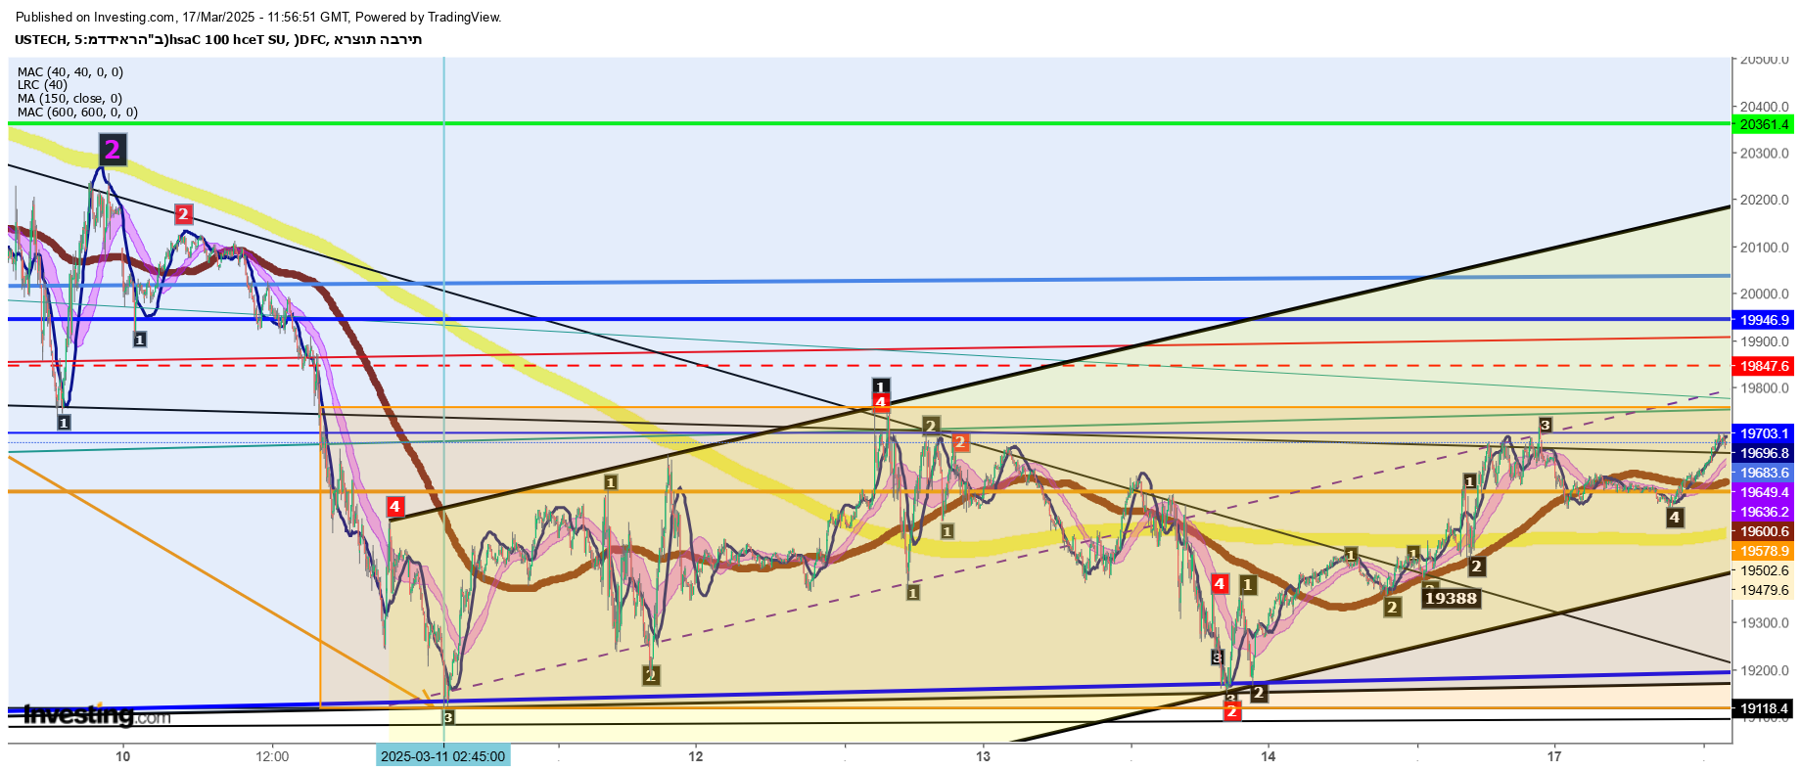
Task: Click the green 20361.4 price label
Action: coord(1764,124)
